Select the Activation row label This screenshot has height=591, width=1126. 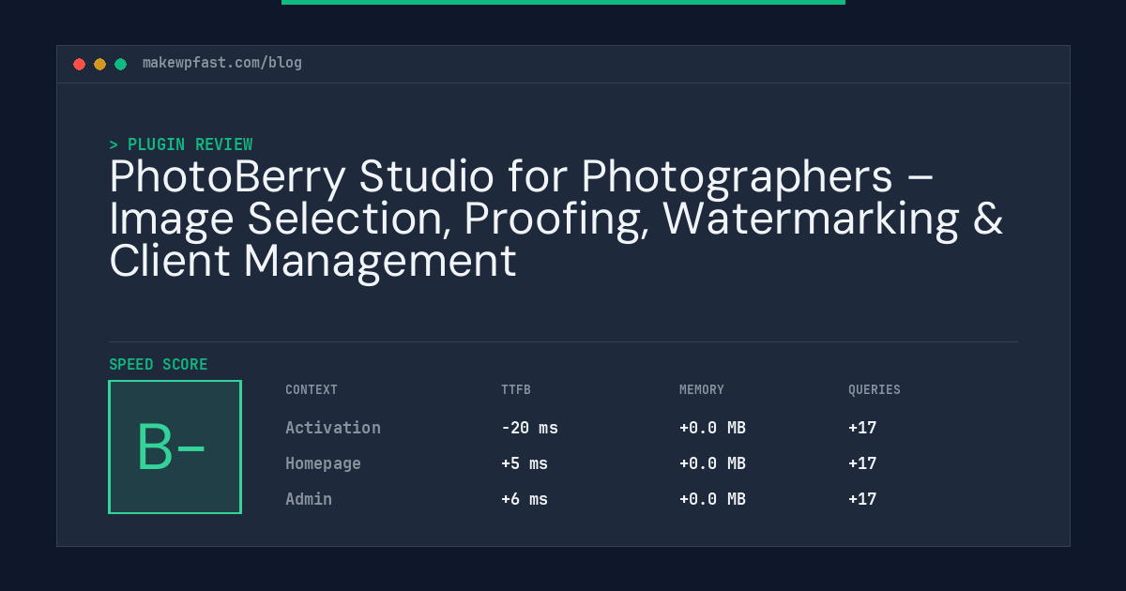[333, 428]
